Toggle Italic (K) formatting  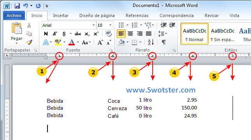[54, 34]
